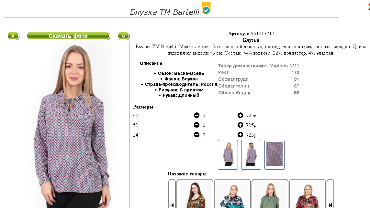Screen dimensions: 370x208
Task: Decrease quantity for size 52
Action: pyautogui.click(x=196, y=125)
